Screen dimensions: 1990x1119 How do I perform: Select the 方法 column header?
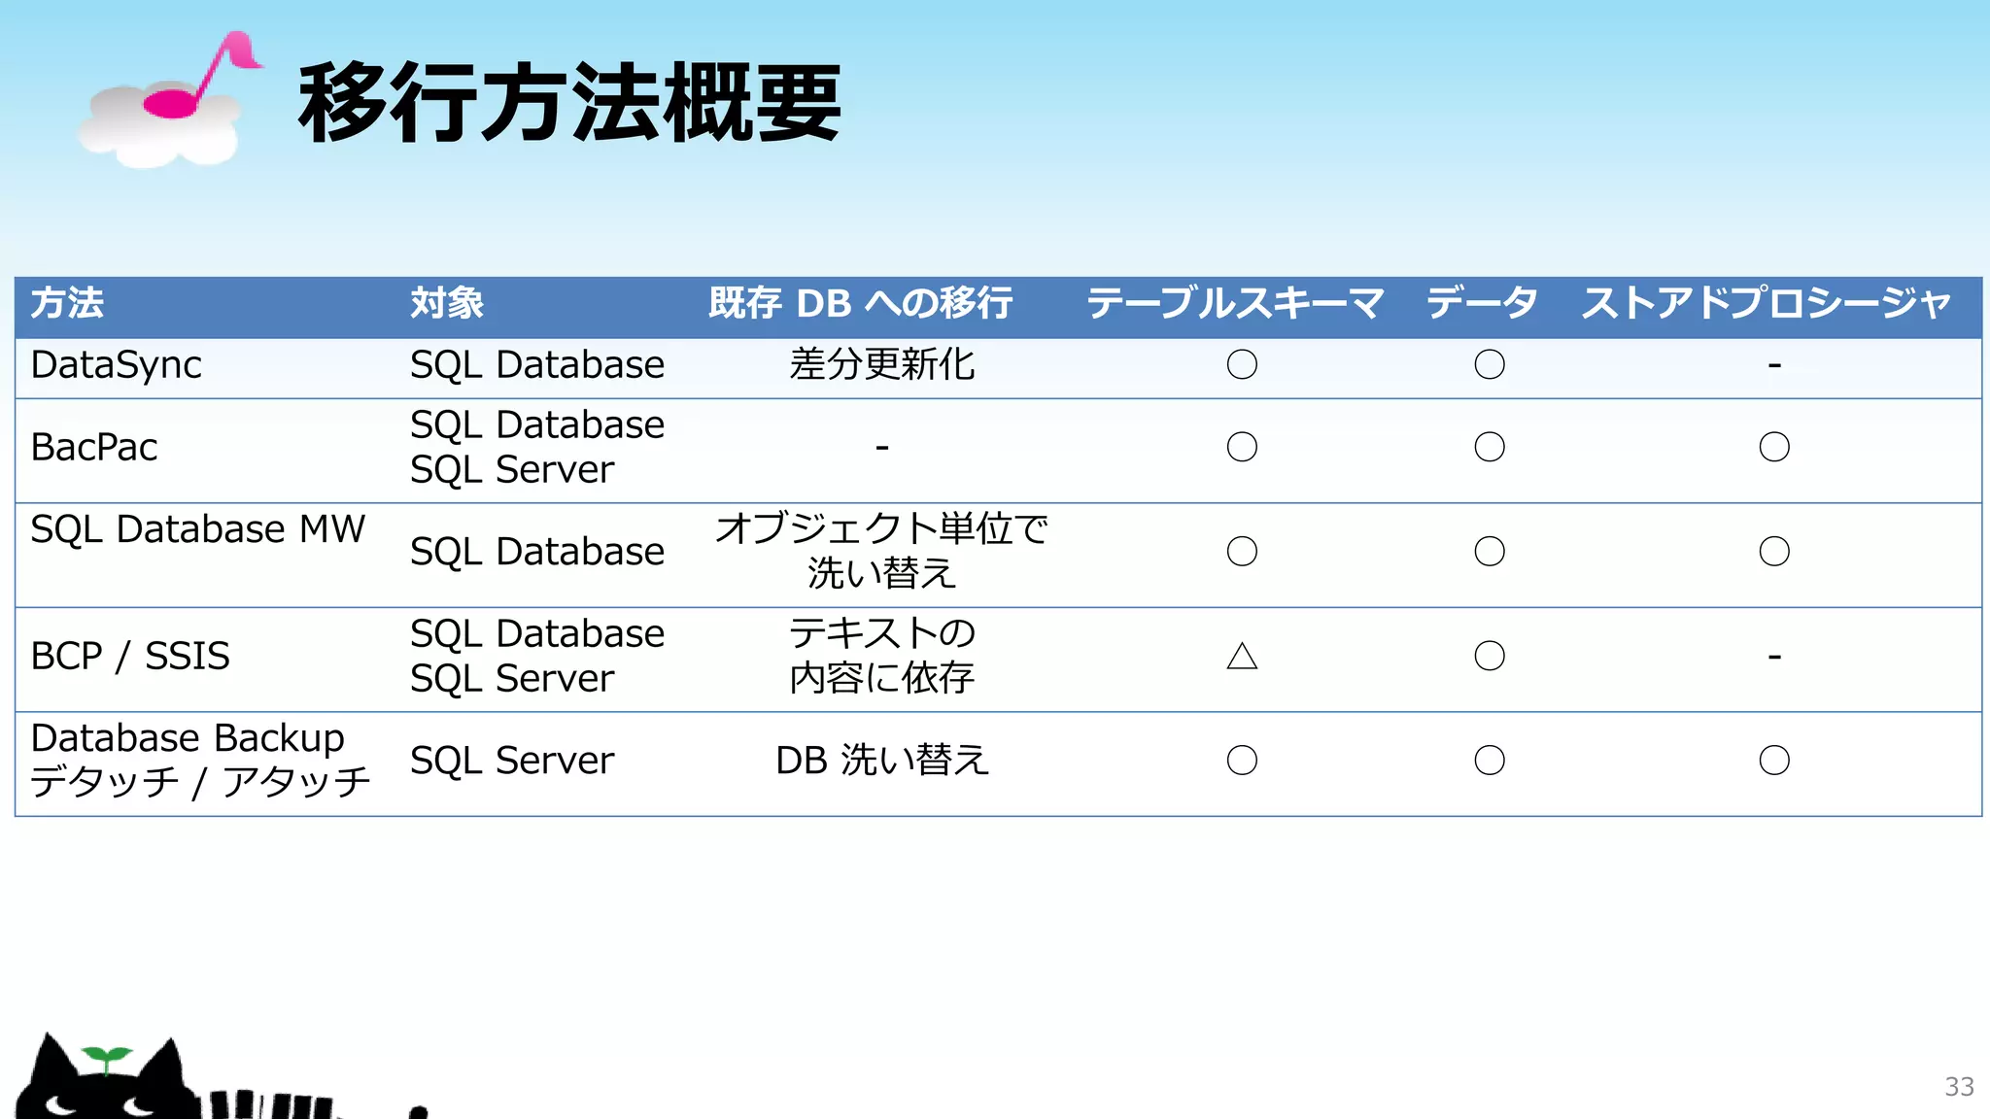point(67,303)
